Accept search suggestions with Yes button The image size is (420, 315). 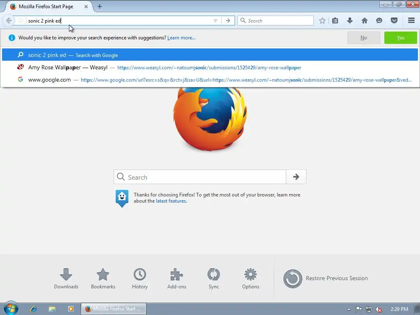pos(400,38)
